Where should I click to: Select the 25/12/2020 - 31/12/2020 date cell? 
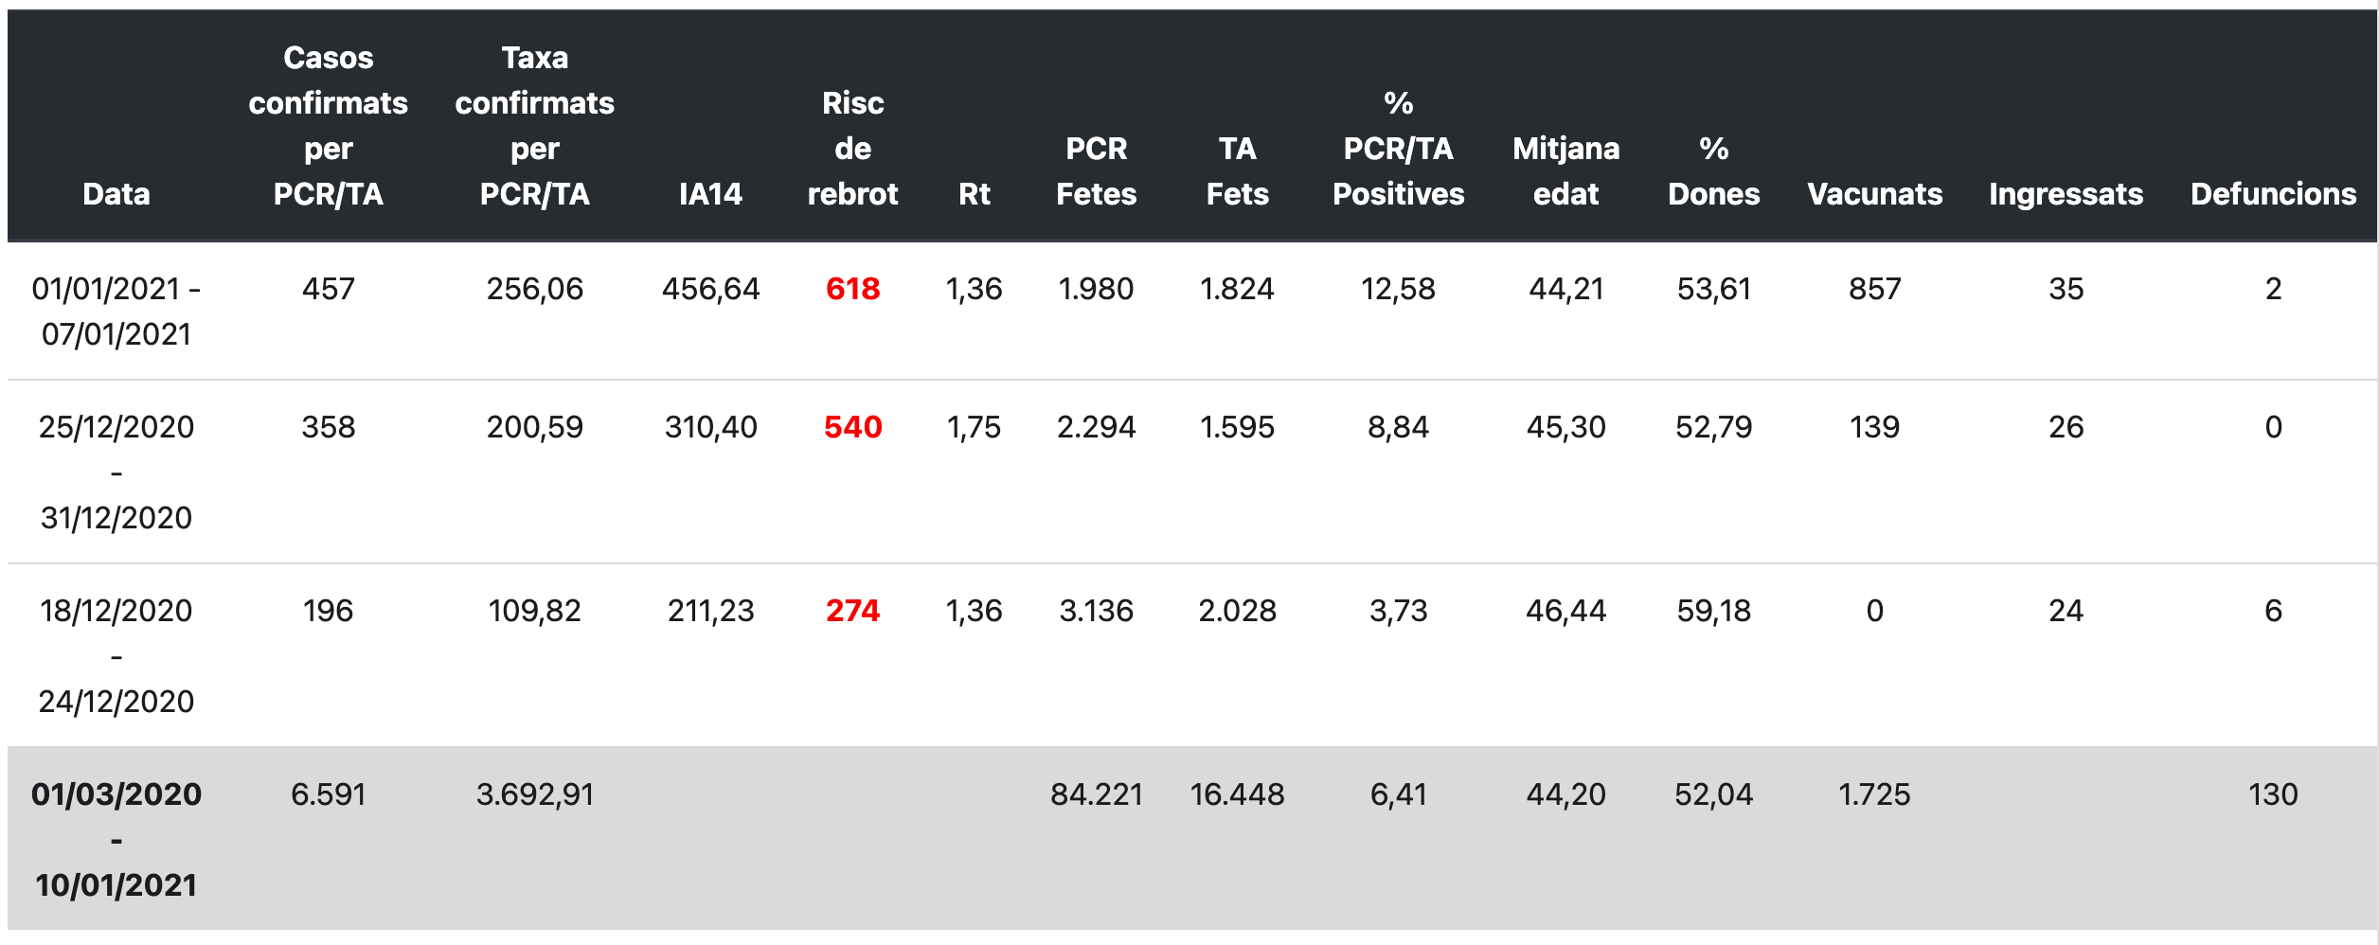click(116, 472)
